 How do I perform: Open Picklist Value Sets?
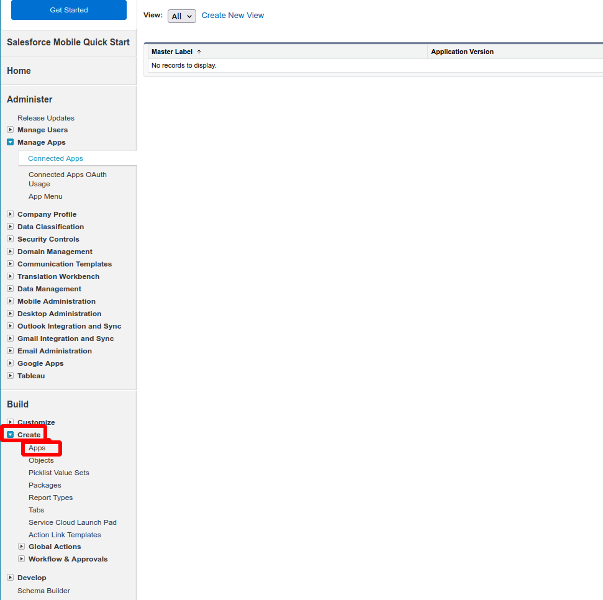(x=59, y=473)
